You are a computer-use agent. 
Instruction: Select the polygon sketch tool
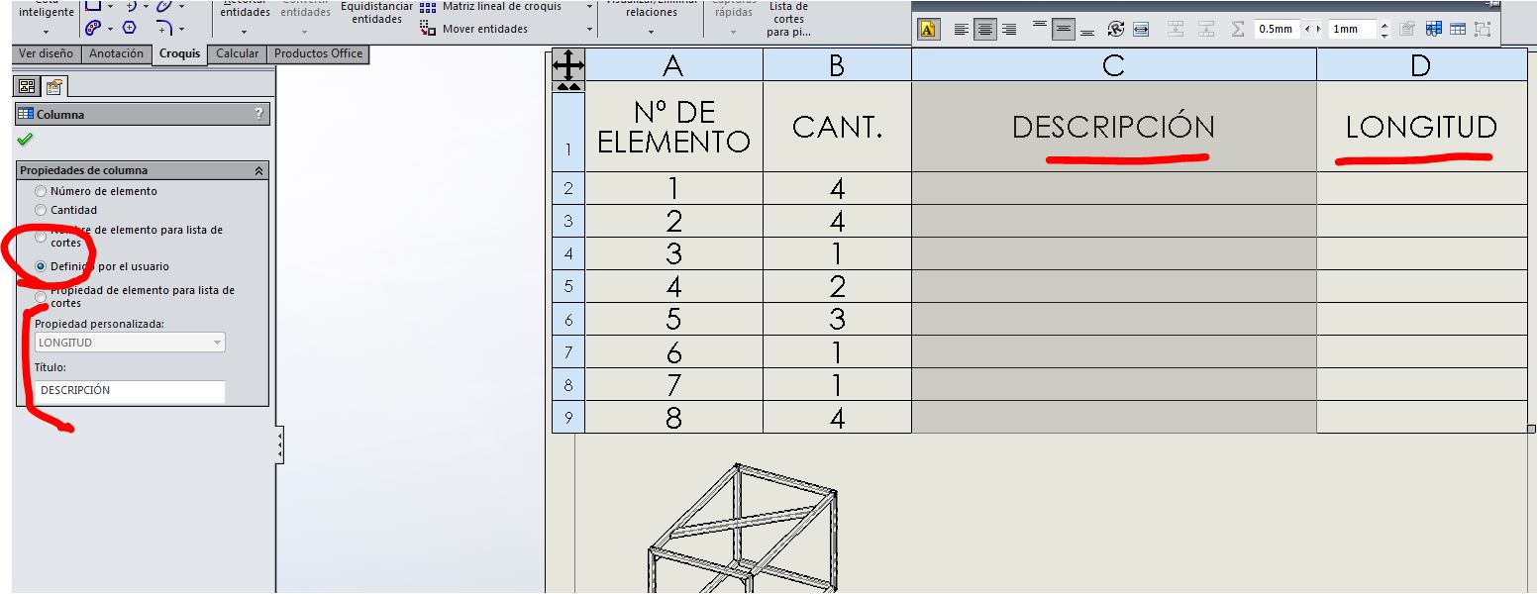(129, 28)
